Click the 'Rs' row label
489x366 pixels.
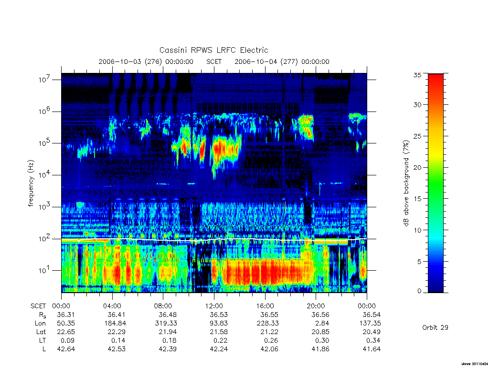click(43, 315)
